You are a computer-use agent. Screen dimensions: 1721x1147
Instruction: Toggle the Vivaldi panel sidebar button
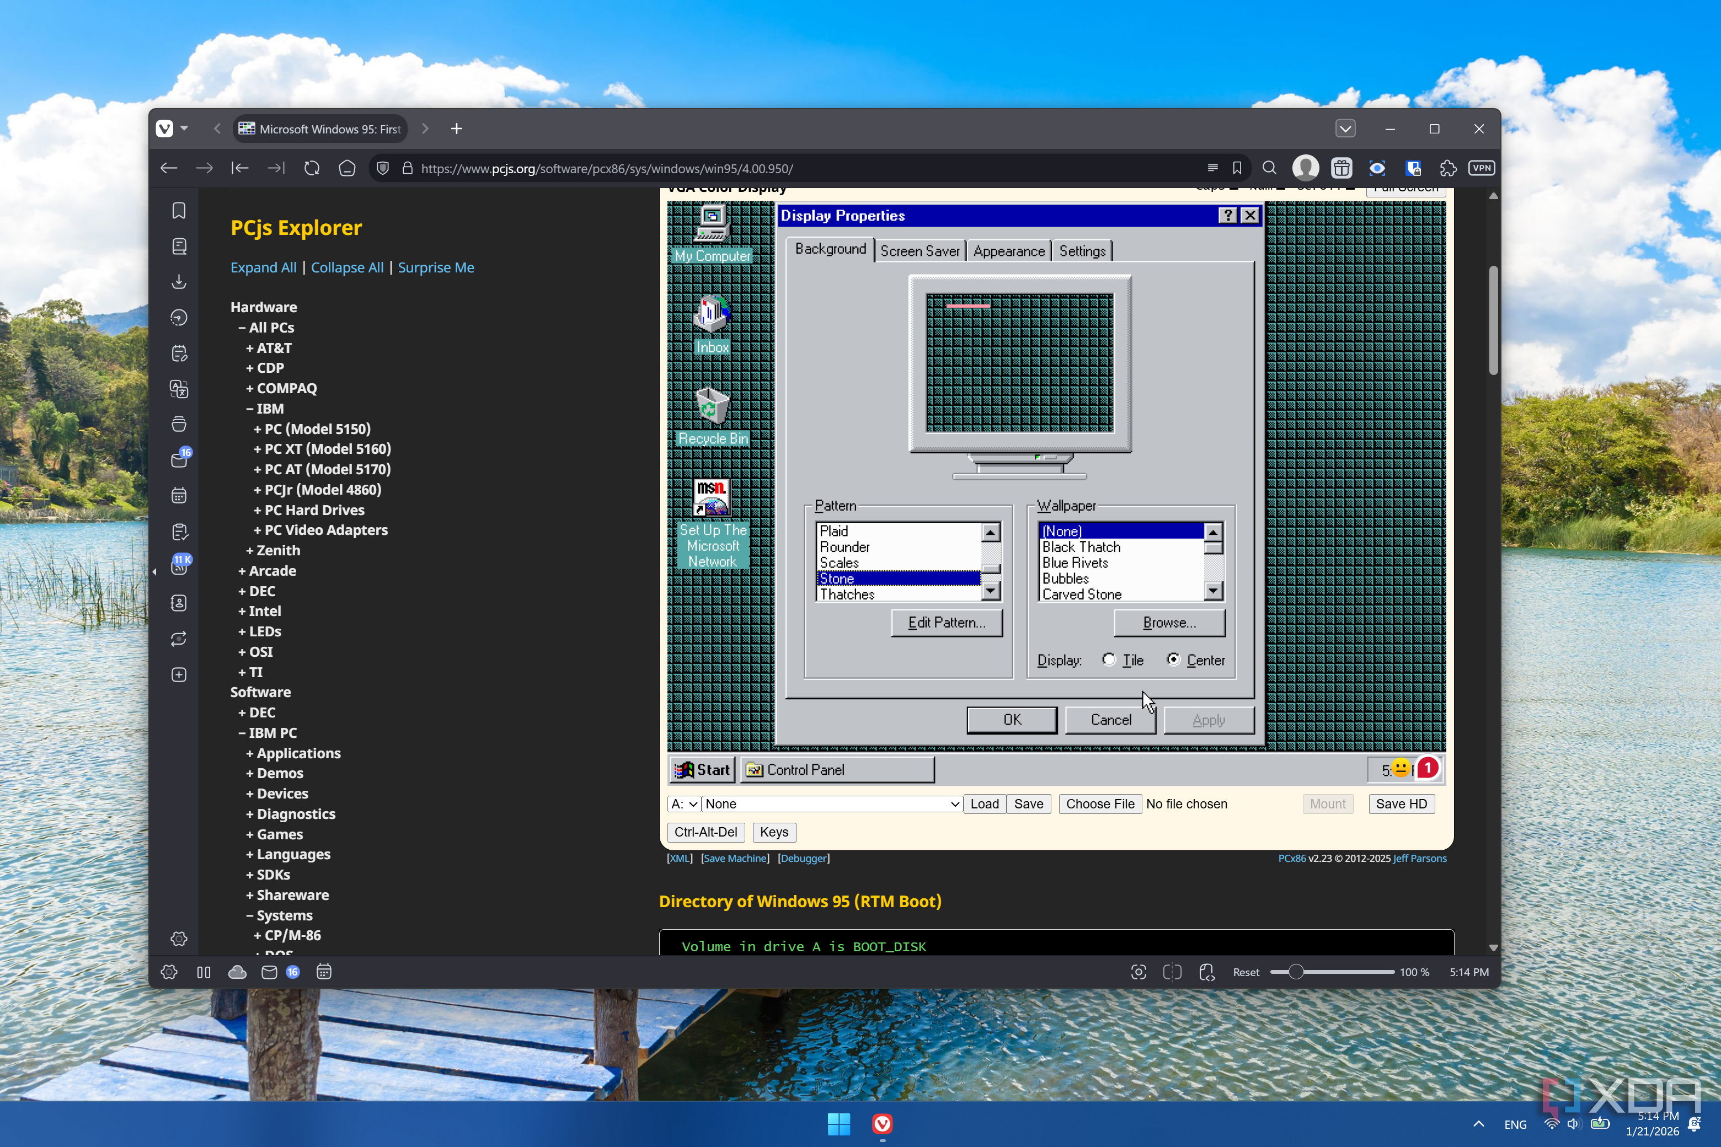tap(204, 972)
